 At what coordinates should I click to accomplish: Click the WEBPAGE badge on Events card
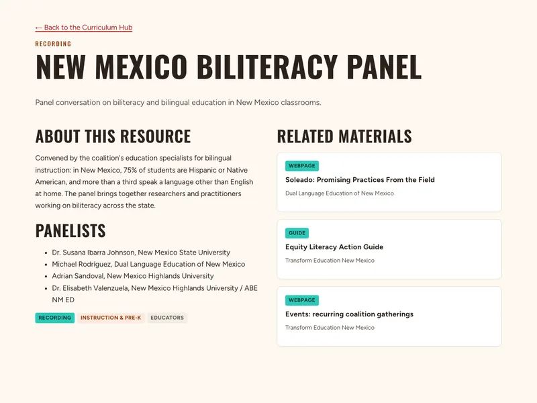301,300
